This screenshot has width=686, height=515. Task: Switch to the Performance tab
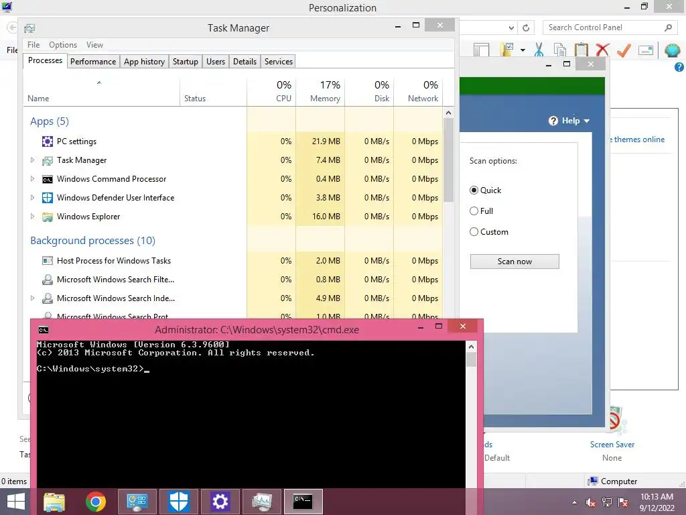92,62
